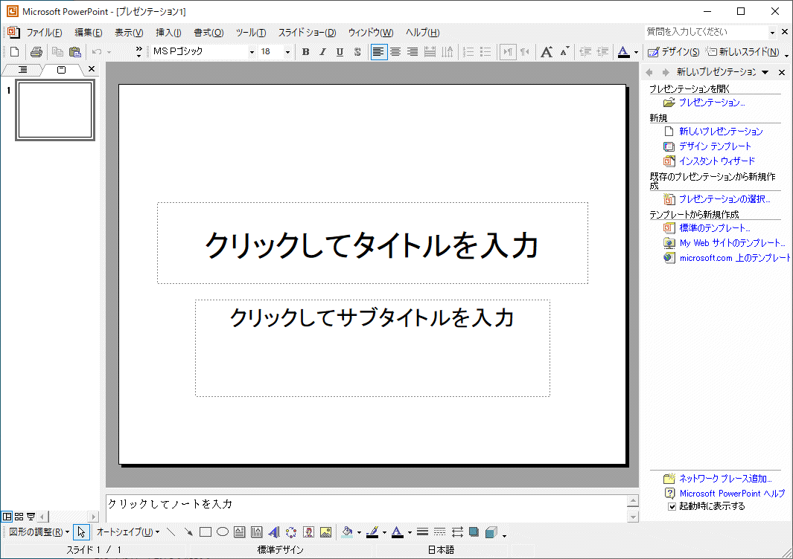Open the font size dropdown
Screen dimensions: 793x559
(x=287, y=51)
